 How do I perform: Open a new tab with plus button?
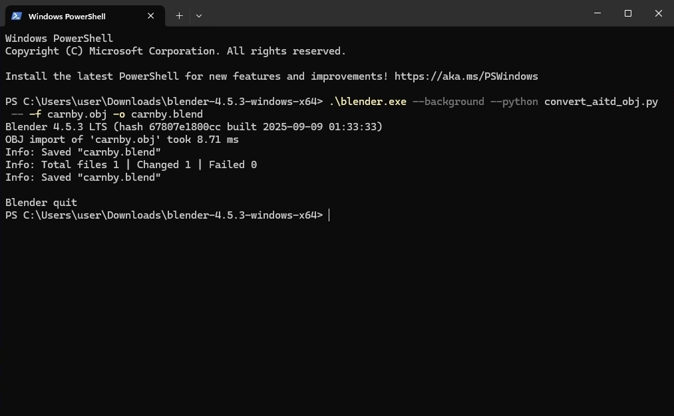179,15
